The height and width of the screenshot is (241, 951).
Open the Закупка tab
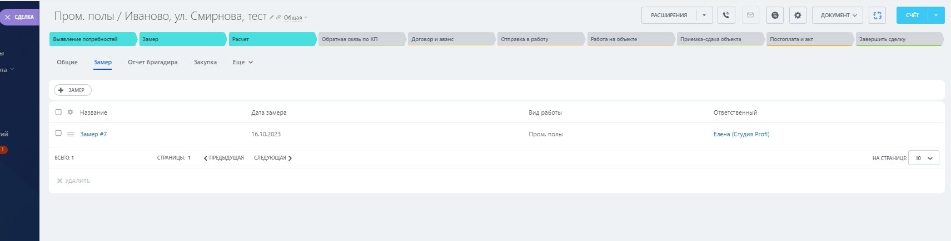tap(205, 62)
